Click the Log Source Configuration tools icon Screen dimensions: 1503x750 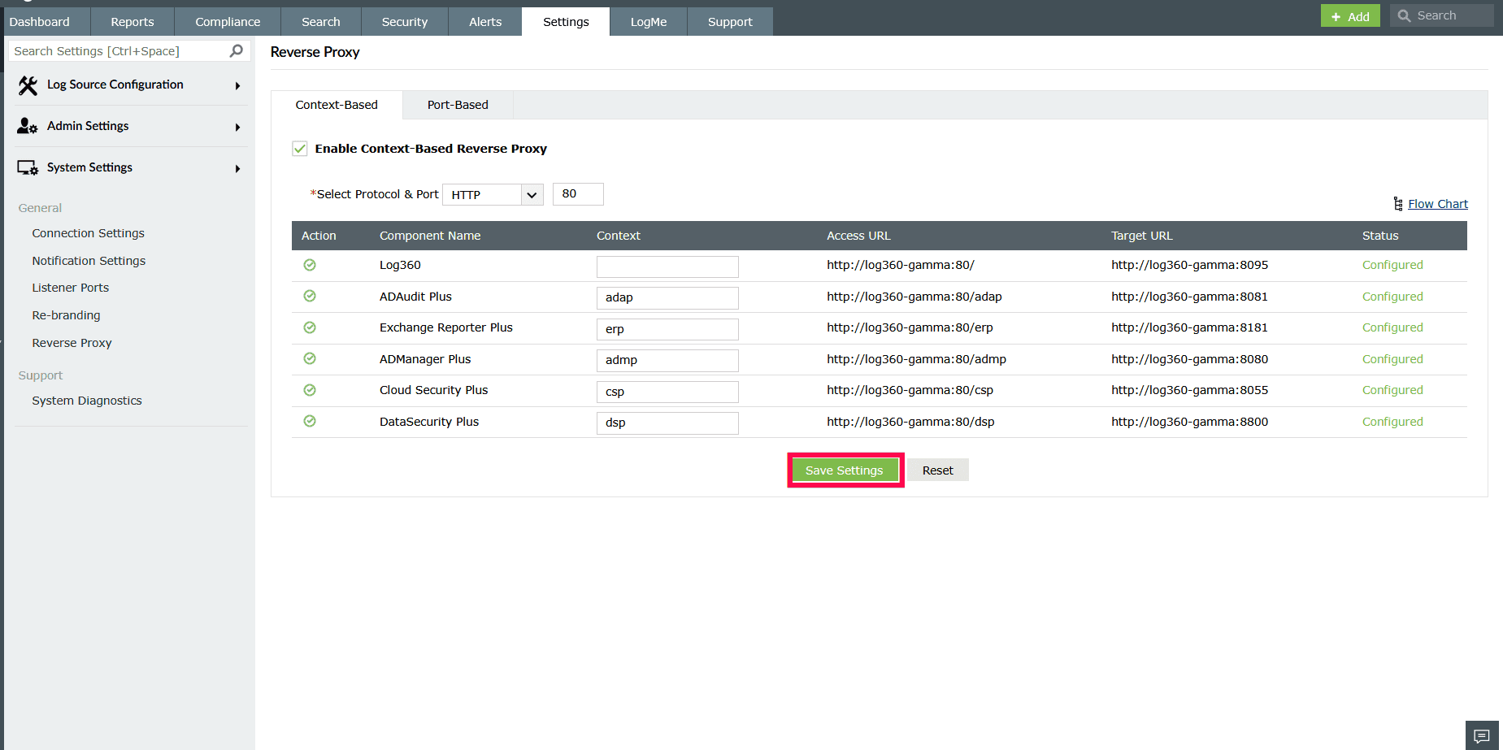pyautogui.click(x=28, y=85)
